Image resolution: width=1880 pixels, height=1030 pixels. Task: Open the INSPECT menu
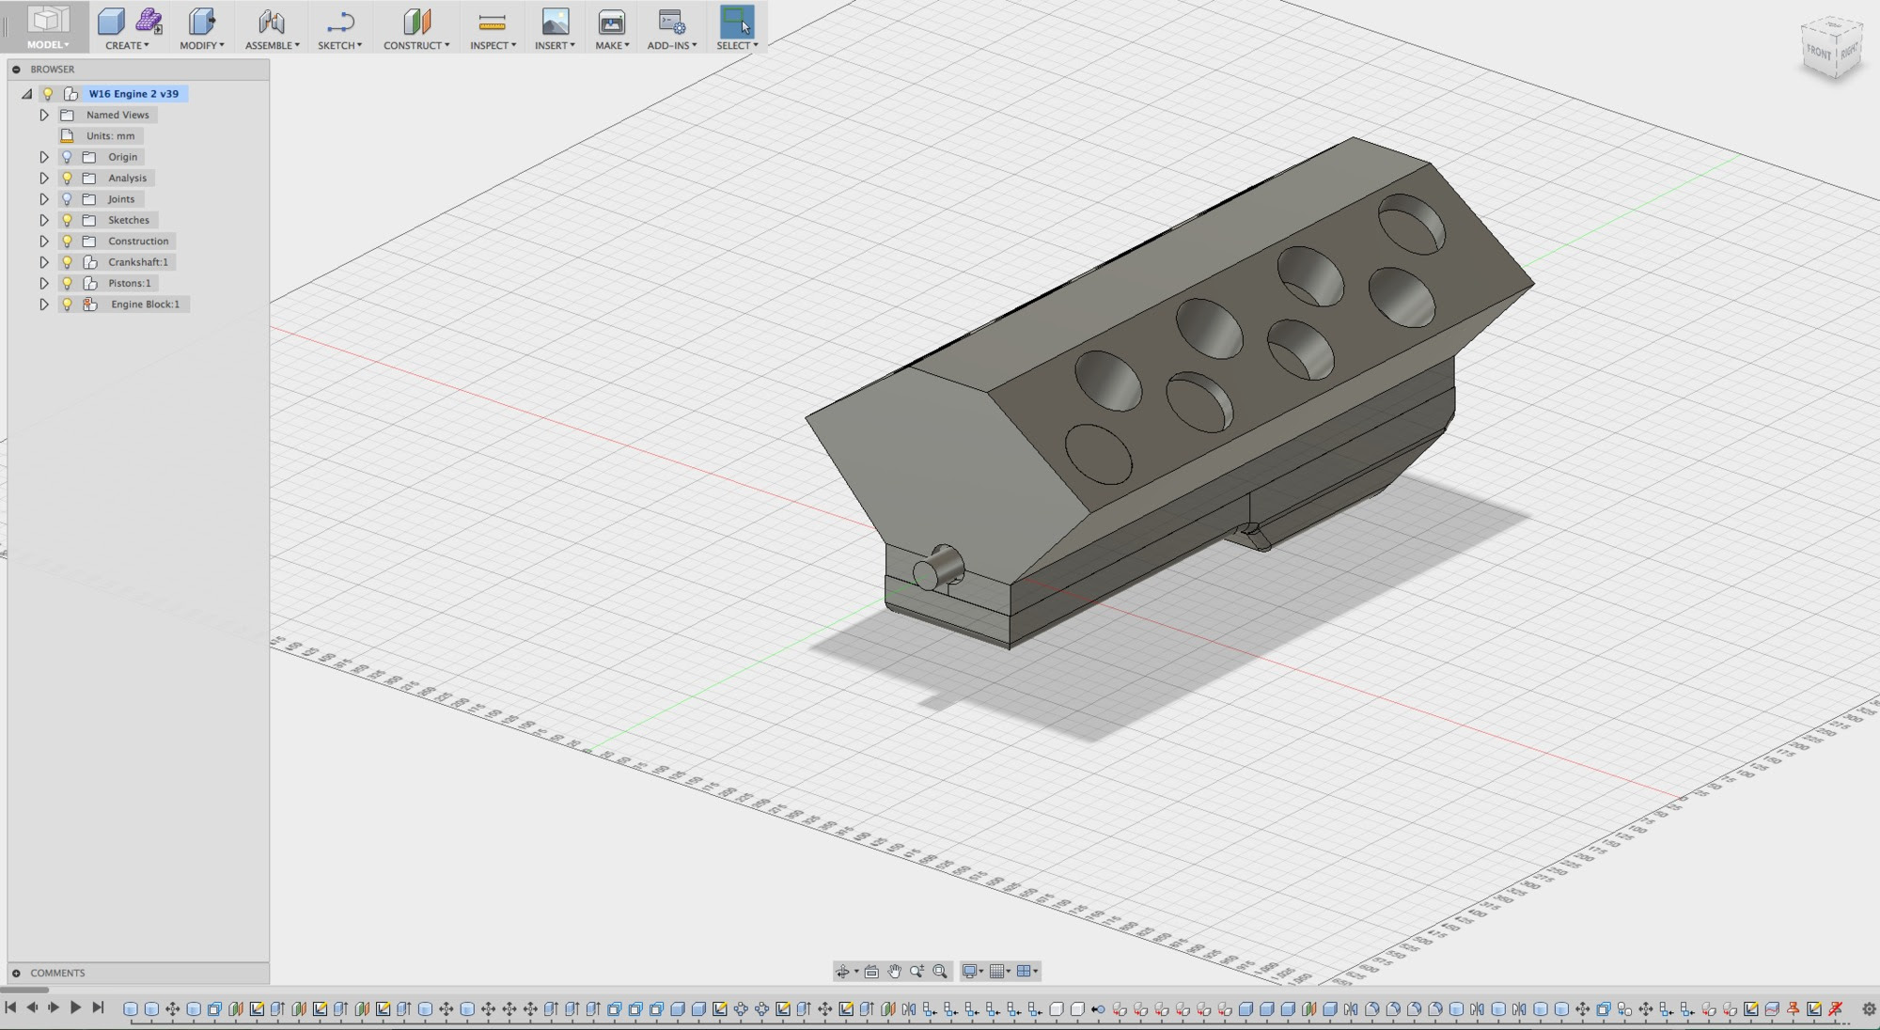493,45
